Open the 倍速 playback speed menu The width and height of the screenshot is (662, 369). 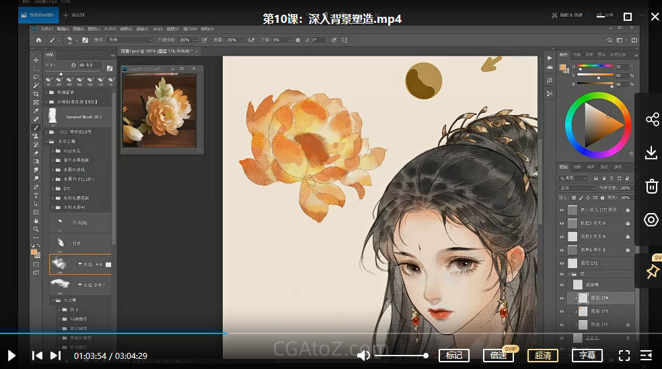point(499,356)
